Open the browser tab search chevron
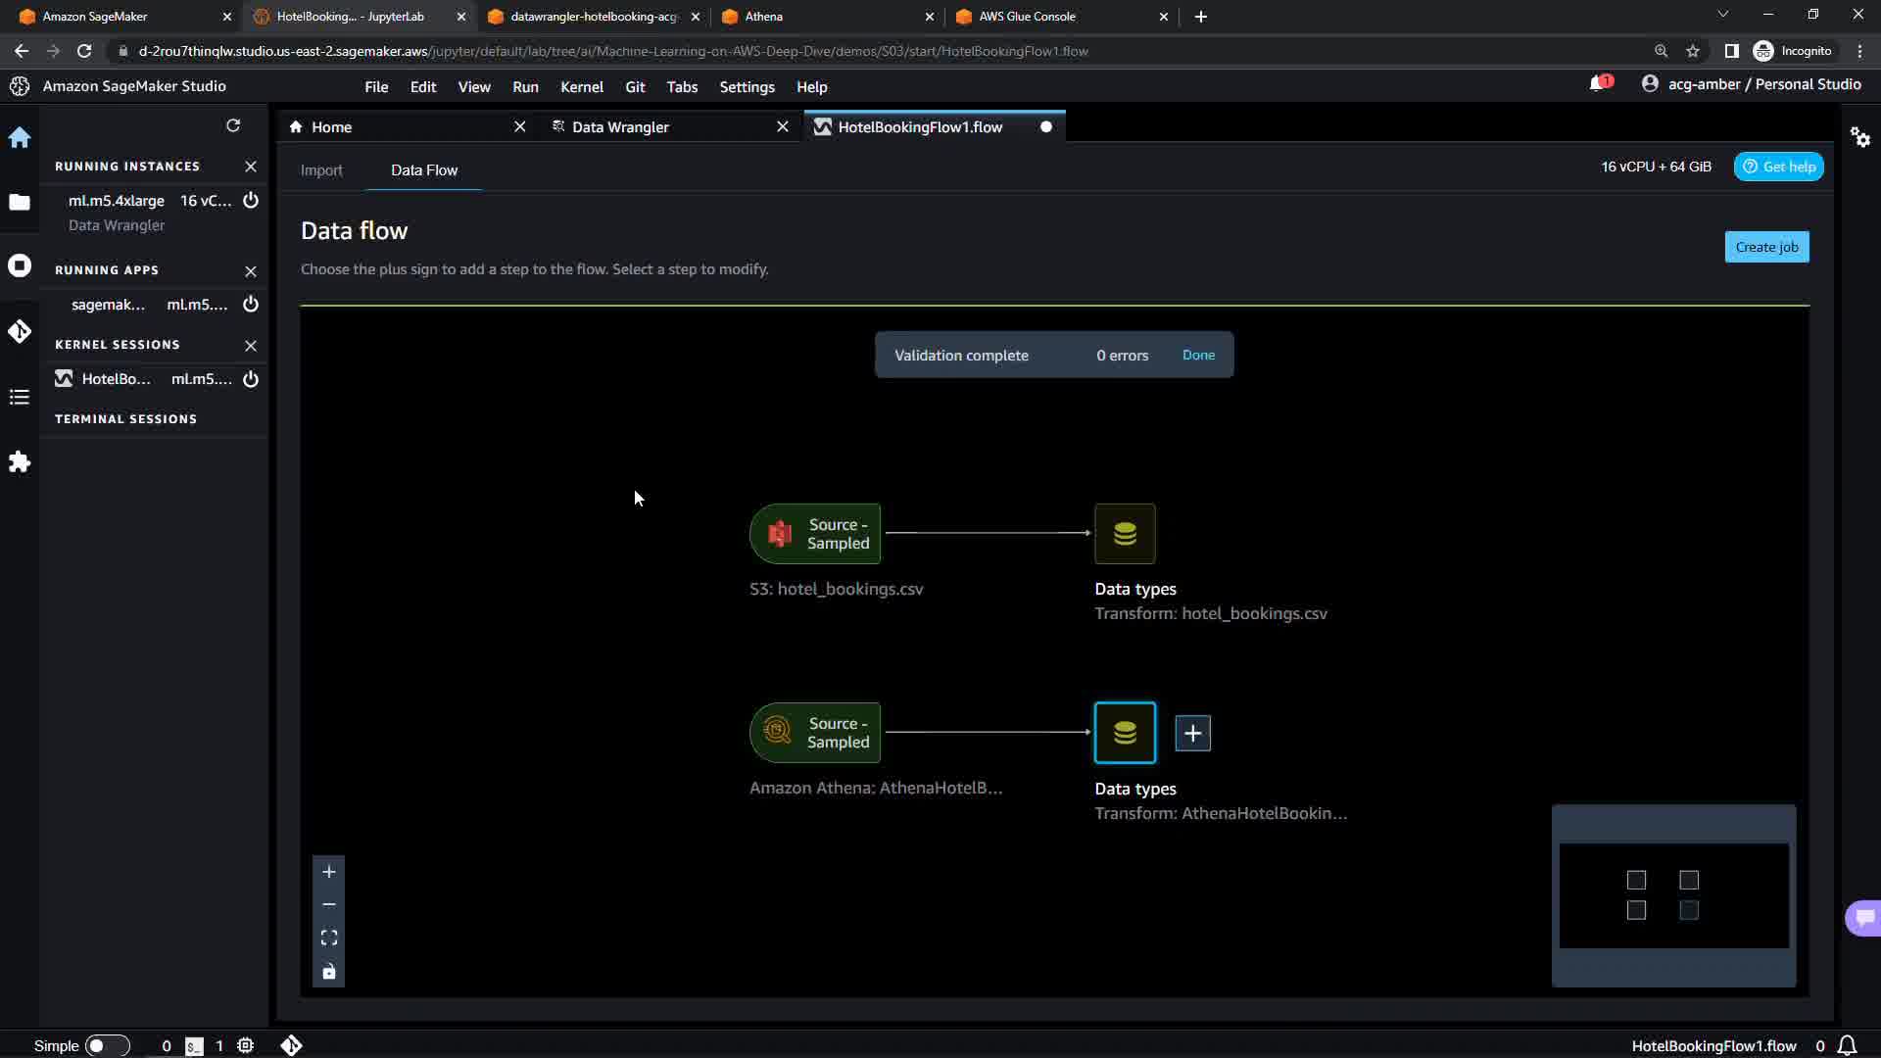Image resolution: width=1881 pixels, height=1058 pixels. [1723, 16]
